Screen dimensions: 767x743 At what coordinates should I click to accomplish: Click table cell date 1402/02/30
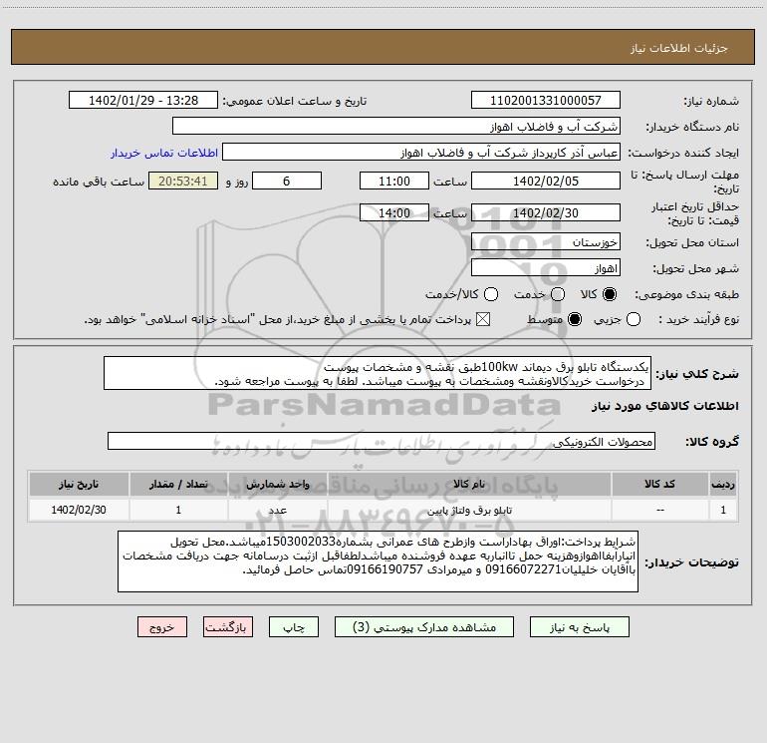(79, 511)
